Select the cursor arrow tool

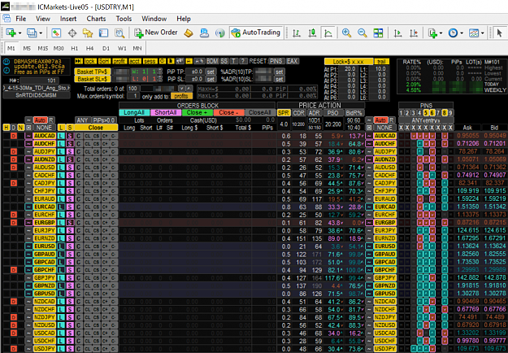click(x=499, y=33)
